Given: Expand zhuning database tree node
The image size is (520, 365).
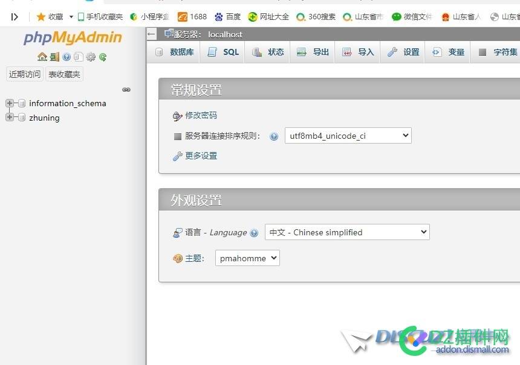Looking at the screenshot, I should coord(10,117).
